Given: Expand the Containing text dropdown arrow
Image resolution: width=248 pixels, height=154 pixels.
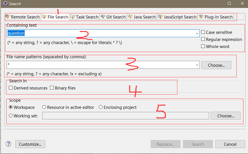Looking at the screenshot, I should pos(197,33).
